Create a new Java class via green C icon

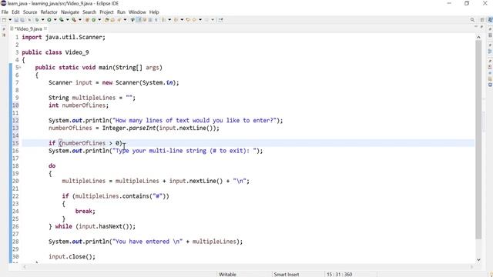point(93,20)
